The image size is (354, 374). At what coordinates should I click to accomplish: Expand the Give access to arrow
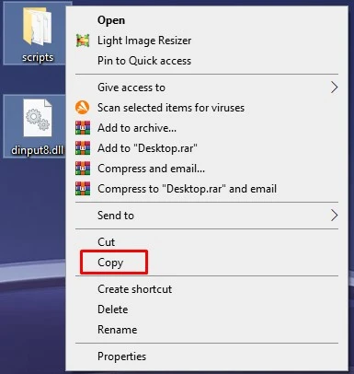(x=335, y=88)
